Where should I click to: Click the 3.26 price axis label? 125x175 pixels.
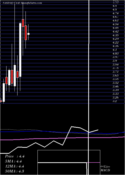[115, 97]
